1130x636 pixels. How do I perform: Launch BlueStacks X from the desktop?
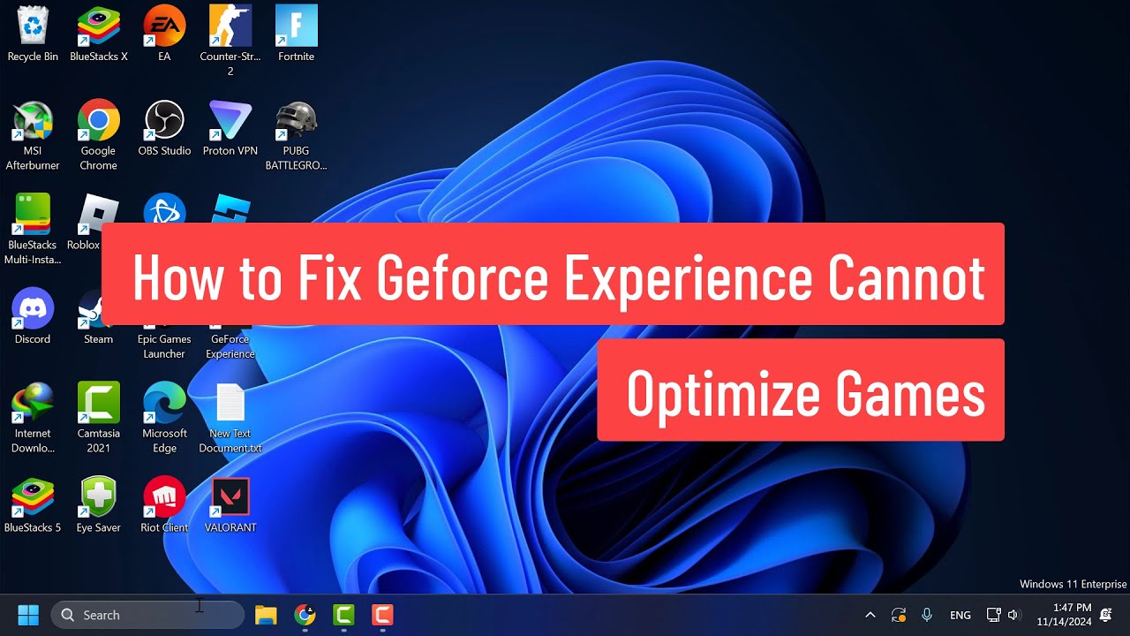99,34
